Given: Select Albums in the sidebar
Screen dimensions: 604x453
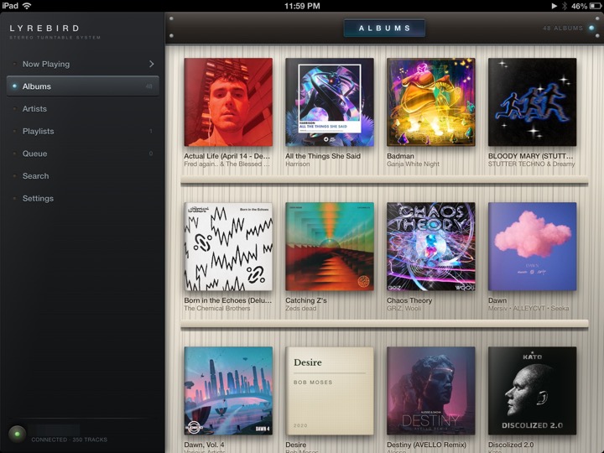Looking at the screenshot, I should [x=83, y=86].
